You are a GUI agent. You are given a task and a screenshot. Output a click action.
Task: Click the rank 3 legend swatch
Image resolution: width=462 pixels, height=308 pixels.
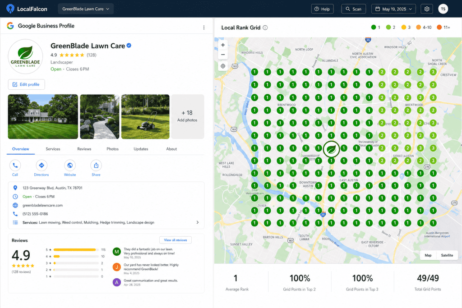tap(404, 28)
